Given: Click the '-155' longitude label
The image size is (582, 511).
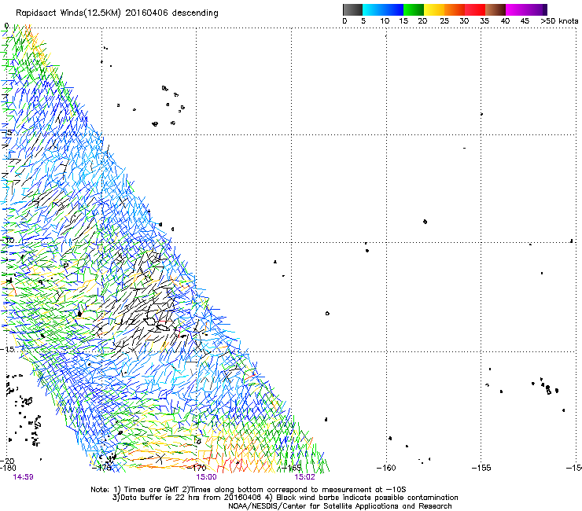Looking at the screenshot, I should click(x=481, y=468).
